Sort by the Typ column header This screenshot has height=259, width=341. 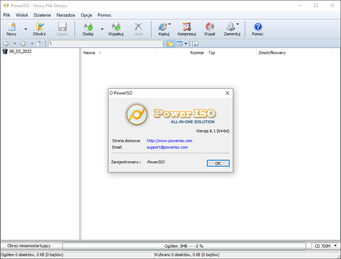(231, 53)
